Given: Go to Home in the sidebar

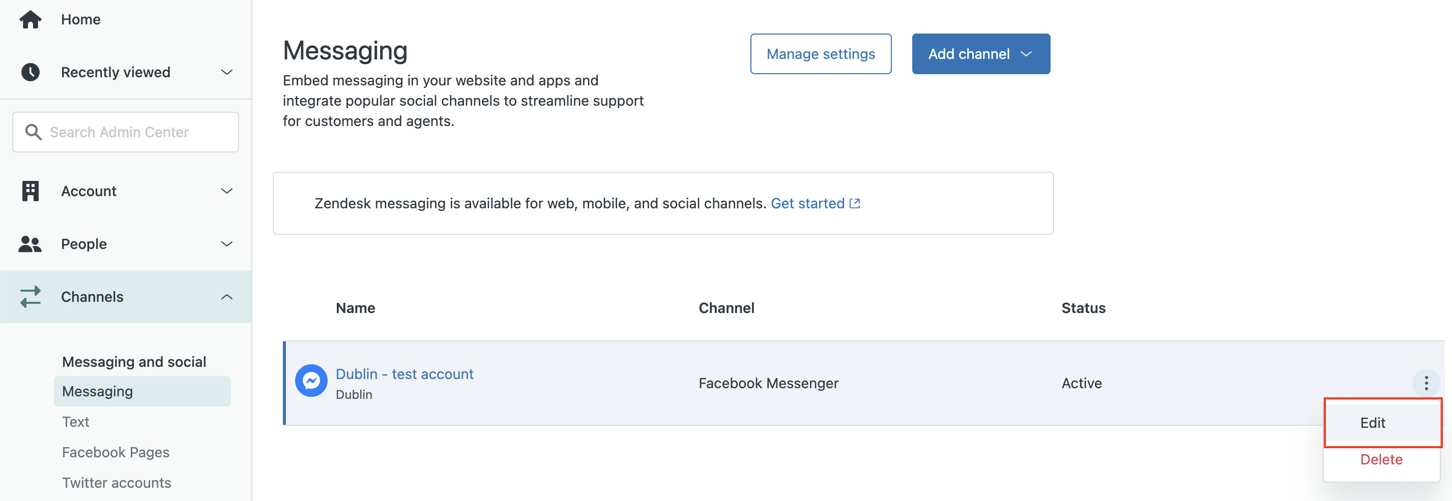Looking at the screenshot, I should coord(80,19).
